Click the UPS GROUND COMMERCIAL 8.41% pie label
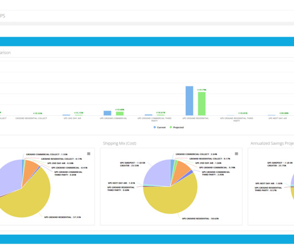Image resolution: width=294 pixels, height=245 pixels. point(69,168)
